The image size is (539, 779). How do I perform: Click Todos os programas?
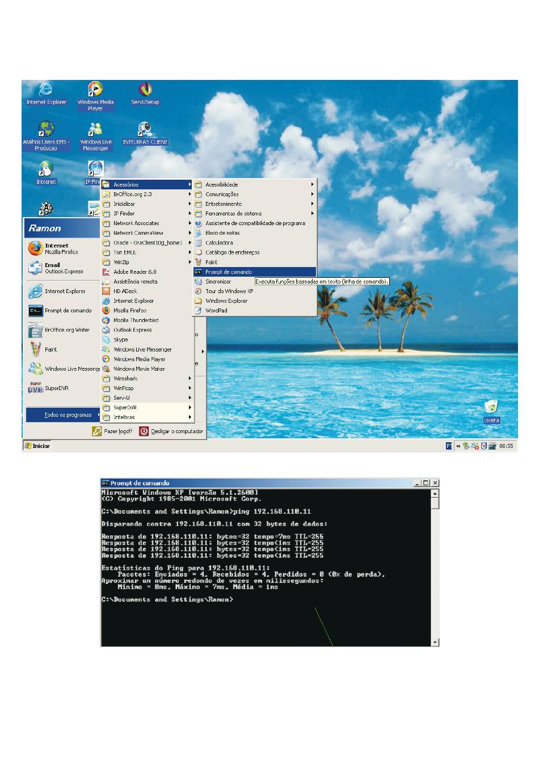pos(62,415)
